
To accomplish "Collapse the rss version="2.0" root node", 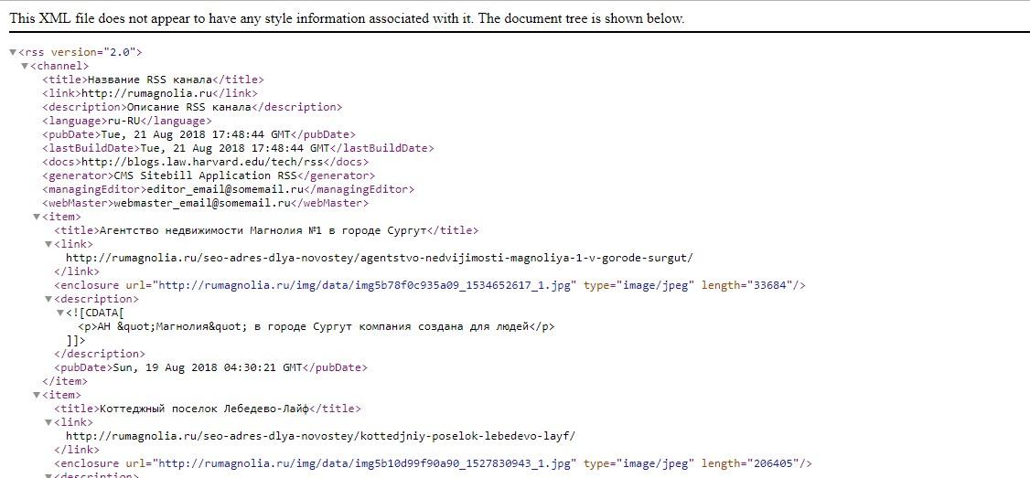I will pyautogui.click(x=13, y=52).
